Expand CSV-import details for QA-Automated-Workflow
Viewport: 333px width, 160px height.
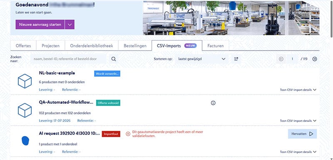pyautogui.click(x=298, y=121)
